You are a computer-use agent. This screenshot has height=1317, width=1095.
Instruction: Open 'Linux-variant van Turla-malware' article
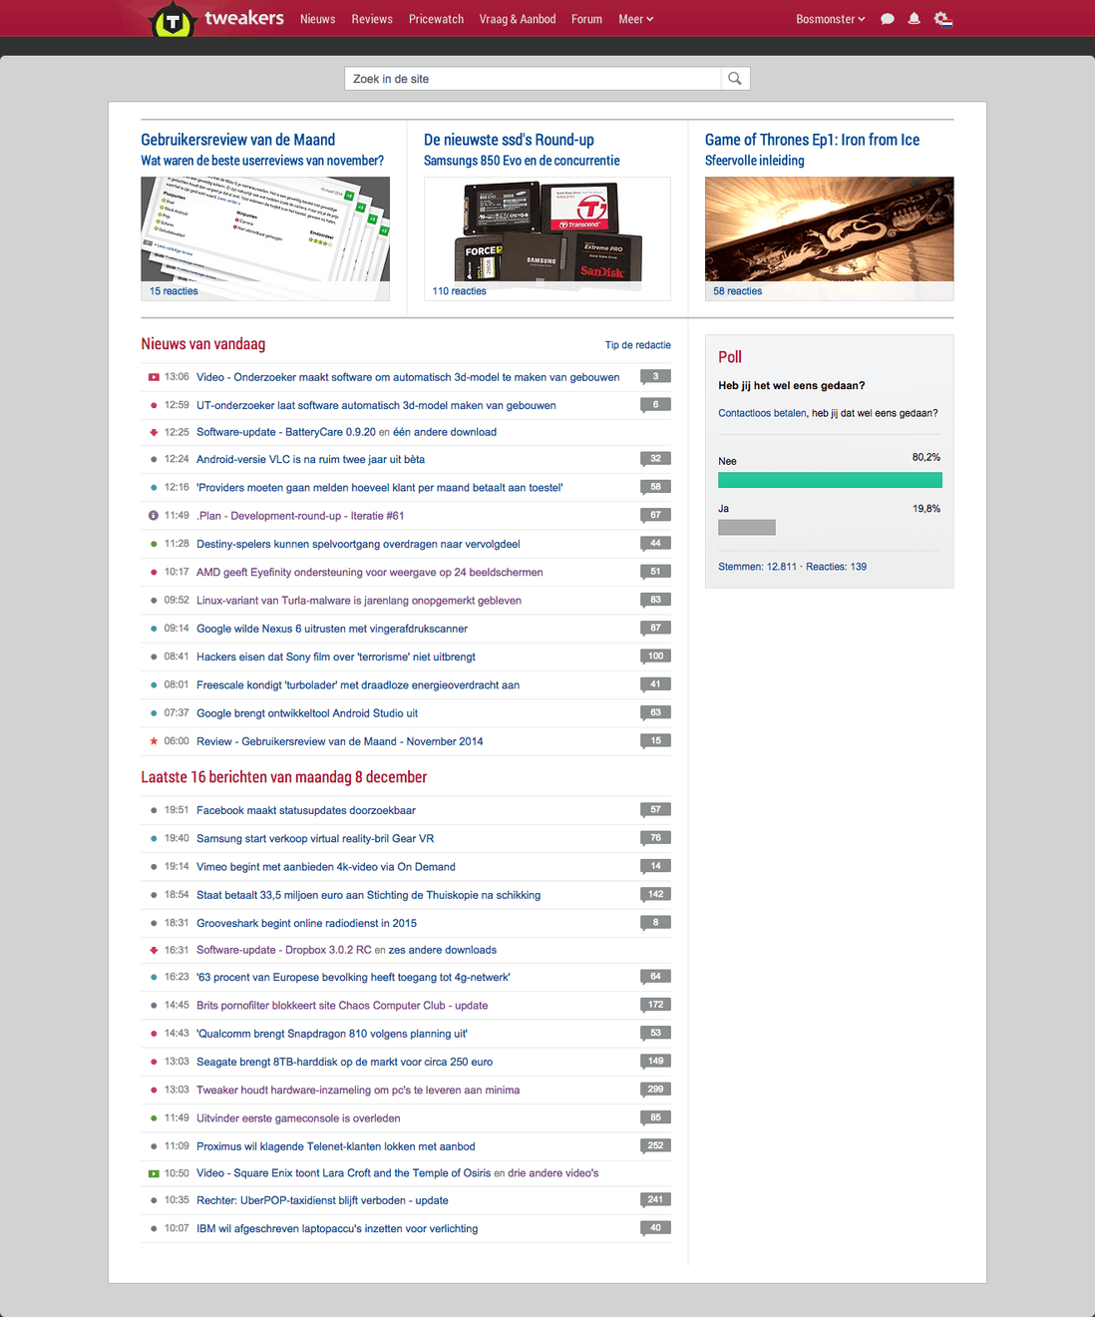359,601
